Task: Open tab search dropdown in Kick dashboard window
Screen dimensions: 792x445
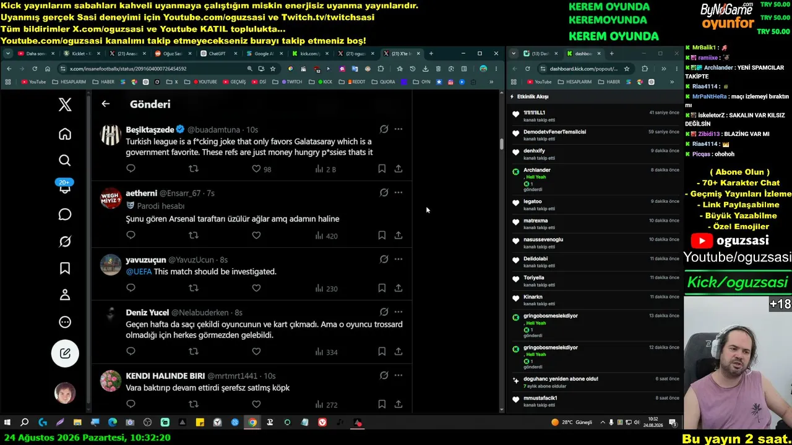Action: tap(513, 54)
